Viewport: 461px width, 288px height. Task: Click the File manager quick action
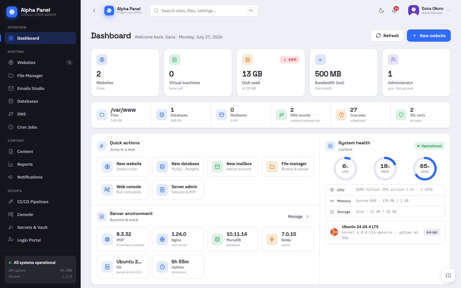(x=288, y=167)
